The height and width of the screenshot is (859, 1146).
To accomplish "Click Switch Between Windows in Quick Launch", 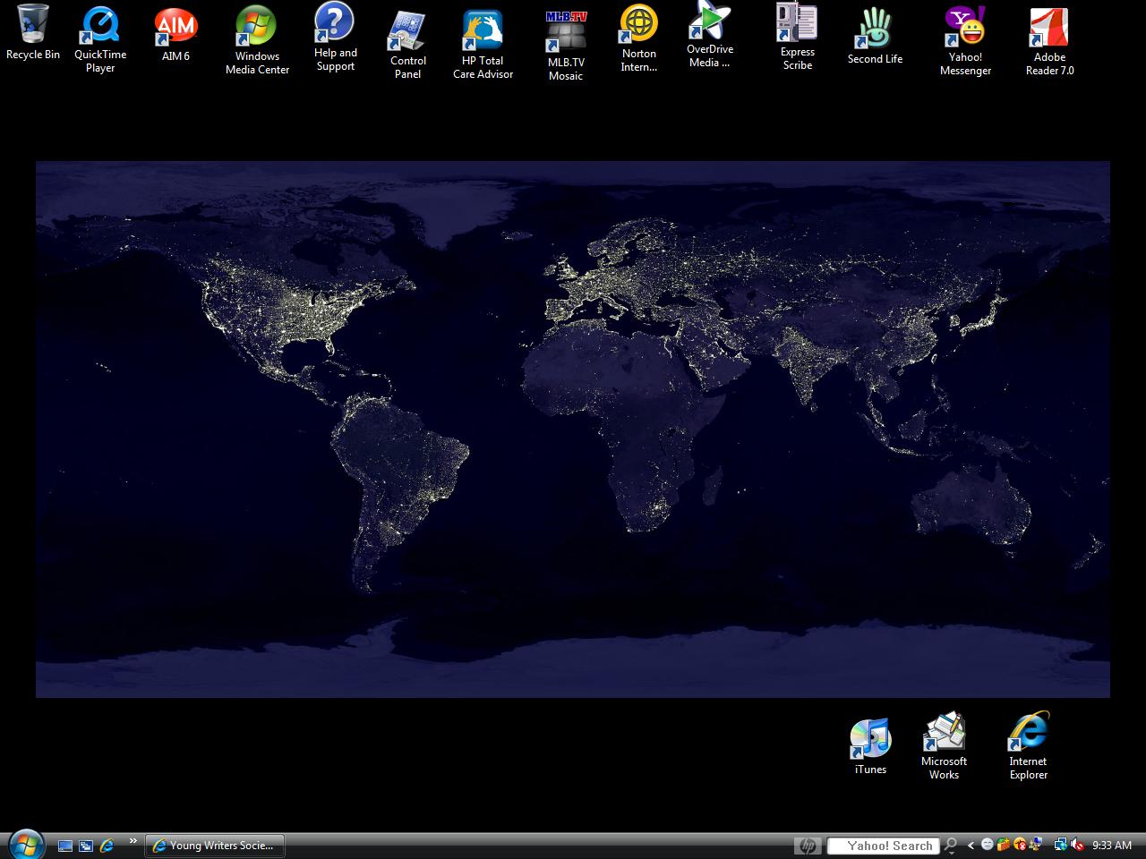I will coord(86,846).
